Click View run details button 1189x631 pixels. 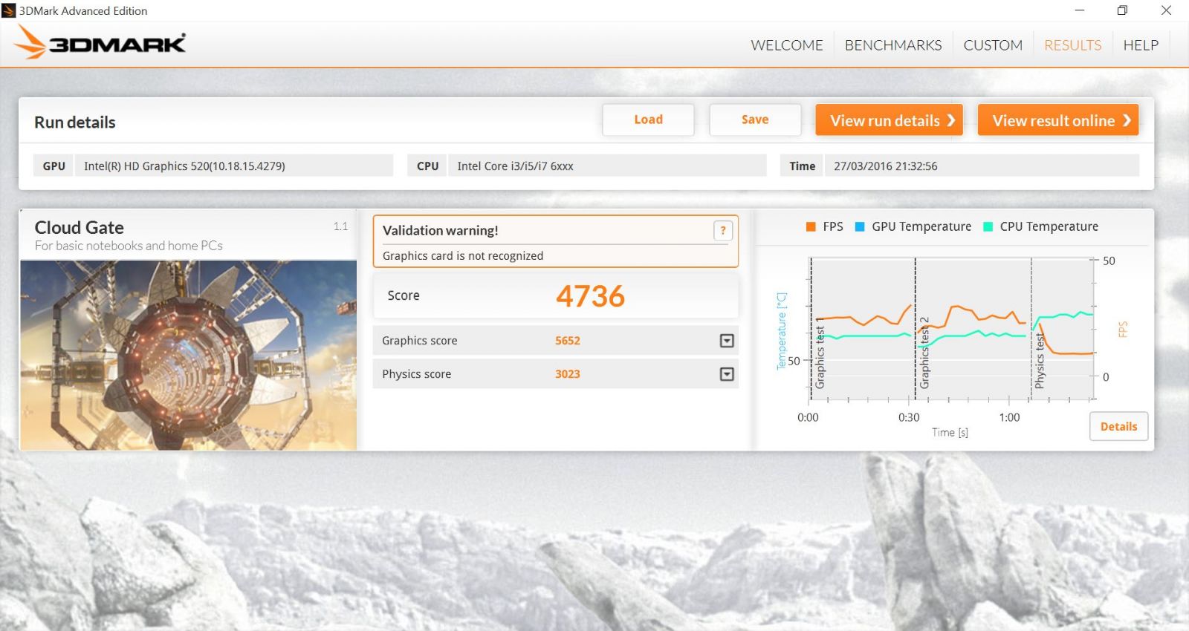click(889, 120)
